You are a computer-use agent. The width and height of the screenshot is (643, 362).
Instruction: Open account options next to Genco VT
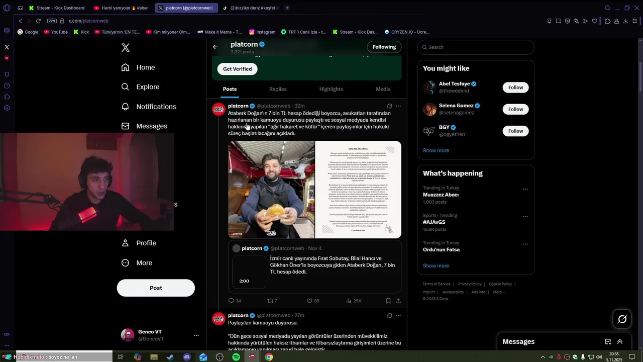pos(196,335)
